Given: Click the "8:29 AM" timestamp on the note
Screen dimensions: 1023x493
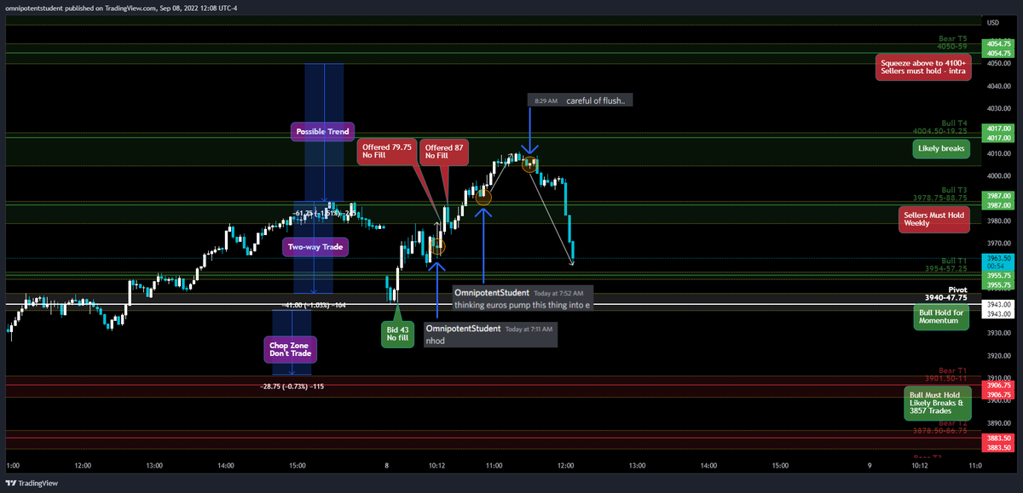Looking at the screenshot, I should click(x=546, y=100).
